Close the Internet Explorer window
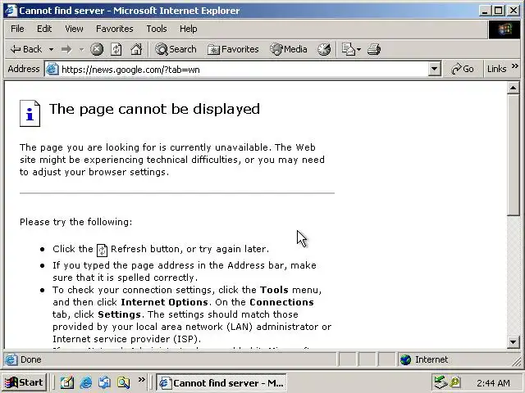525x393 pixels. coord(514,11)
